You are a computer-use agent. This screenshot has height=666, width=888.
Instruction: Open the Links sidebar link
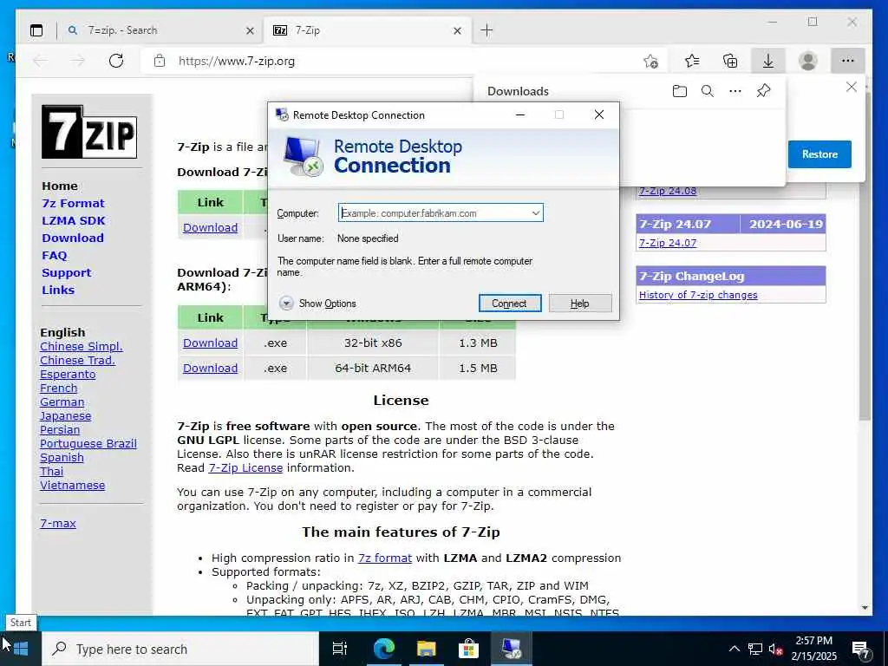pos(58,290)
